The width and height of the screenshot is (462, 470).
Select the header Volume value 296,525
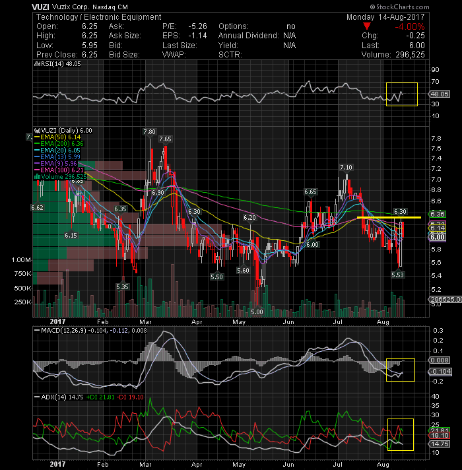pos(410,55)
